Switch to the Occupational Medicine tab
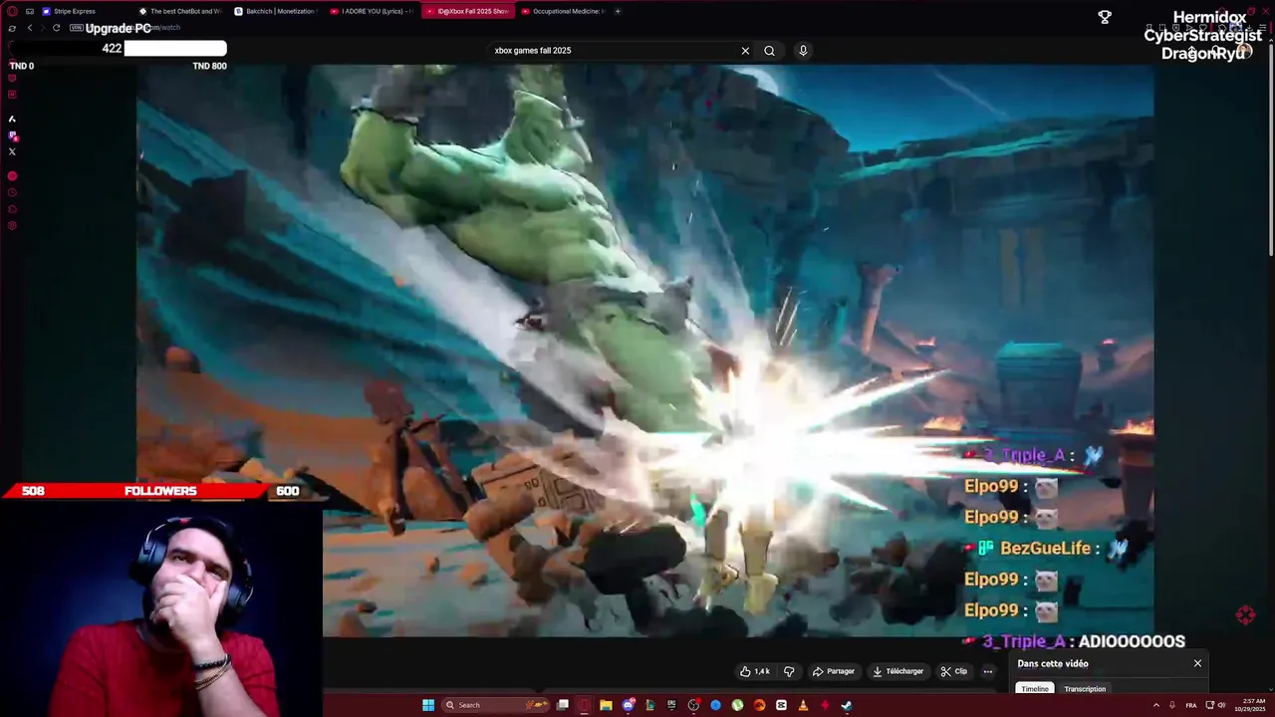Viewport: 1275px width, 717px height. tap(564, 11)
